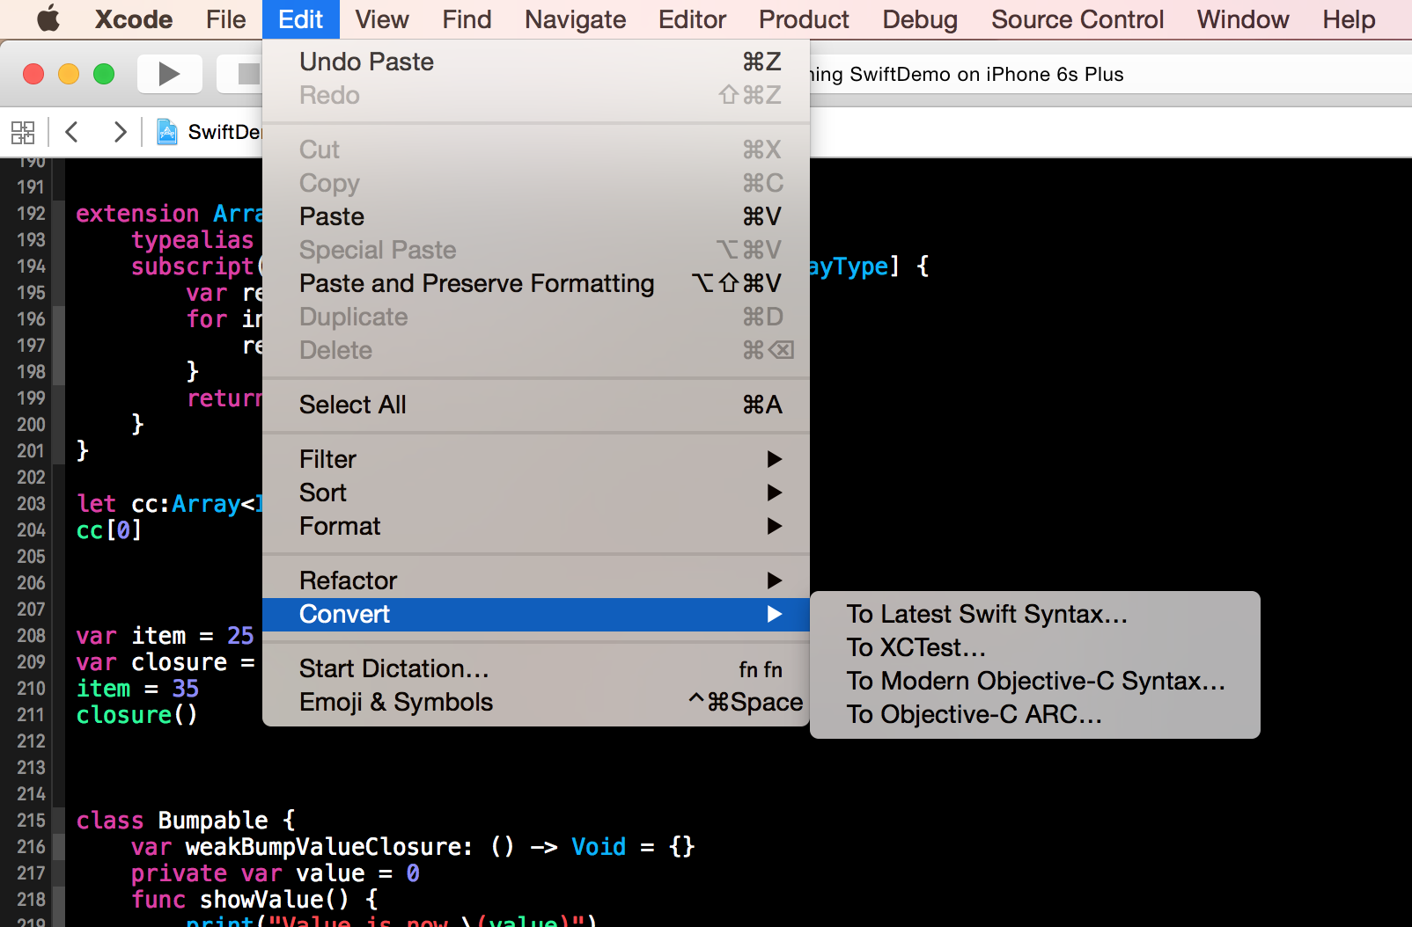The image size is (1412, 927).
Task: Click 'class Bumpable {' declaration
Action: (186, 821)
